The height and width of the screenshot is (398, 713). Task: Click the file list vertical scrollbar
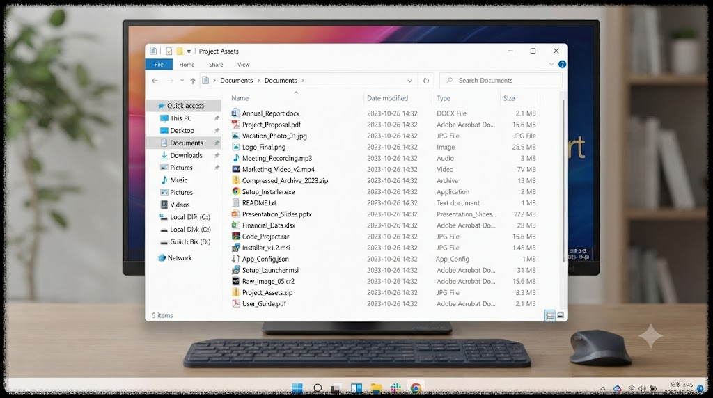[564, 182]
